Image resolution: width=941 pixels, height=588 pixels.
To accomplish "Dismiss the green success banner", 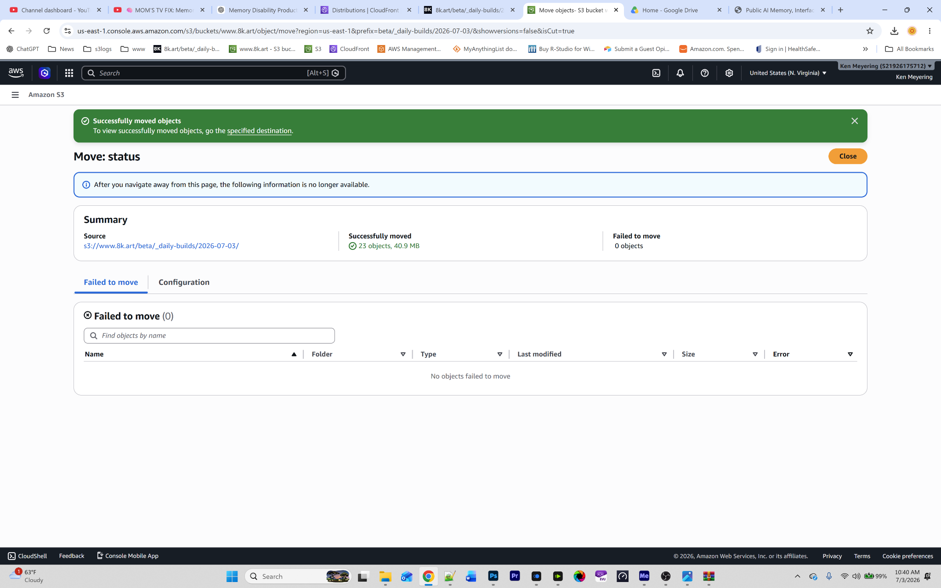I will click(x=854, y=121).
